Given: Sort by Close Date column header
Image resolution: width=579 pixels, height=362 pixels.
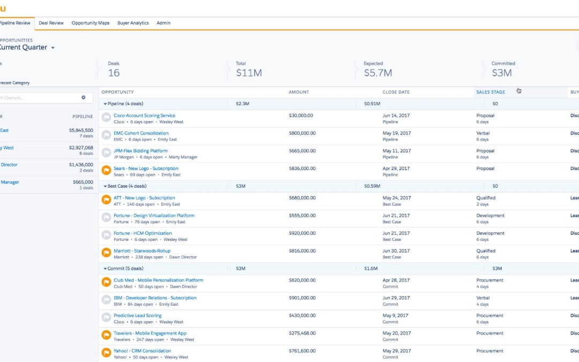Looking at the screenshot, I should pos(396,92).
